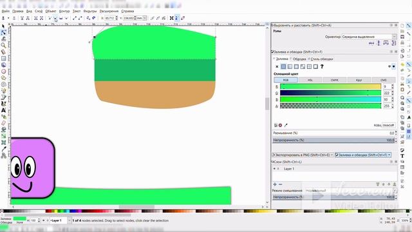Click flat color fill icon
The width and height of the screenshot is (412, 232).
coord(283,67)
